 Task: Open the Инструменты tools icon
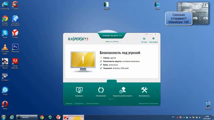[144, 92]
